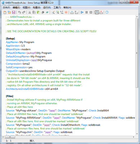Click the Paste toolbar icon
The image size is (140, 144).
click(x=39, y=12)
